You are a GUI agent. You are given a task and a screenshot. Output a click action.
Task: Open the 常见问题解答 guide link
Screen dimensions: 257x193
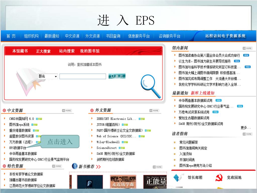pyautogui.click(x=189, y=142)
